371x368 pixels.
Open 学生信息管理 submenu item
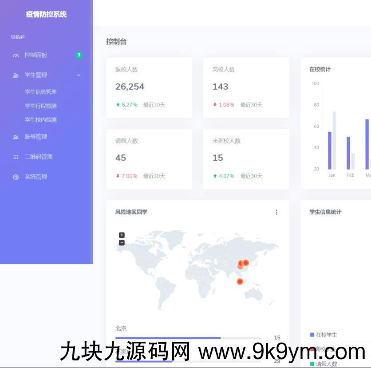(x=41, y=92)
